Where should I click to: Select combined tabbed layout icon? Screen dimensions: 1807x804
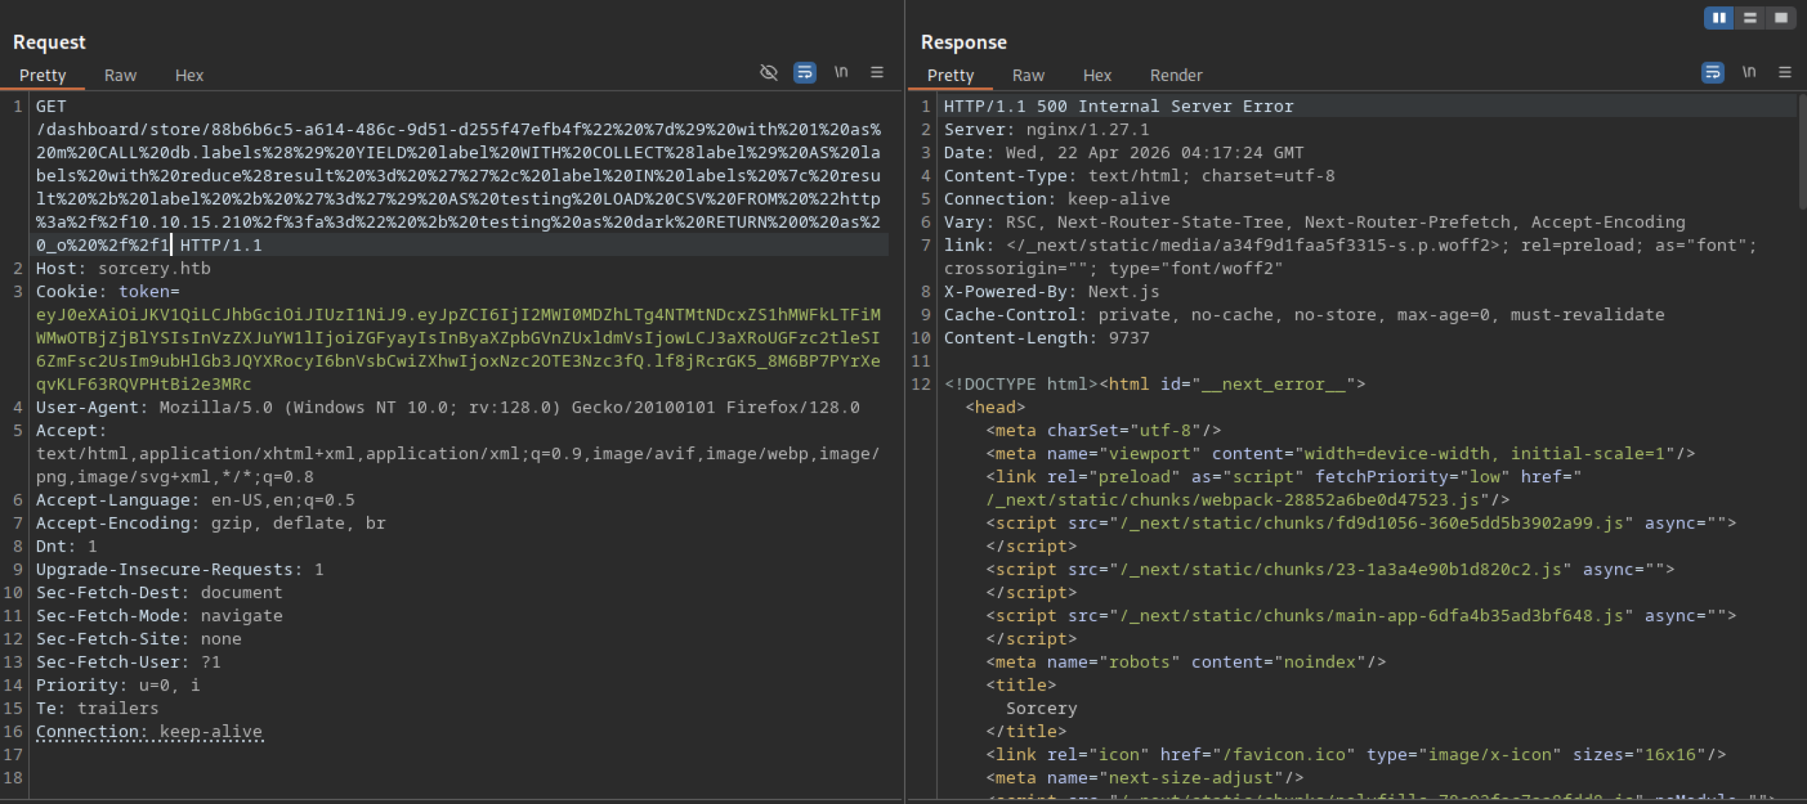point(1781,18)
